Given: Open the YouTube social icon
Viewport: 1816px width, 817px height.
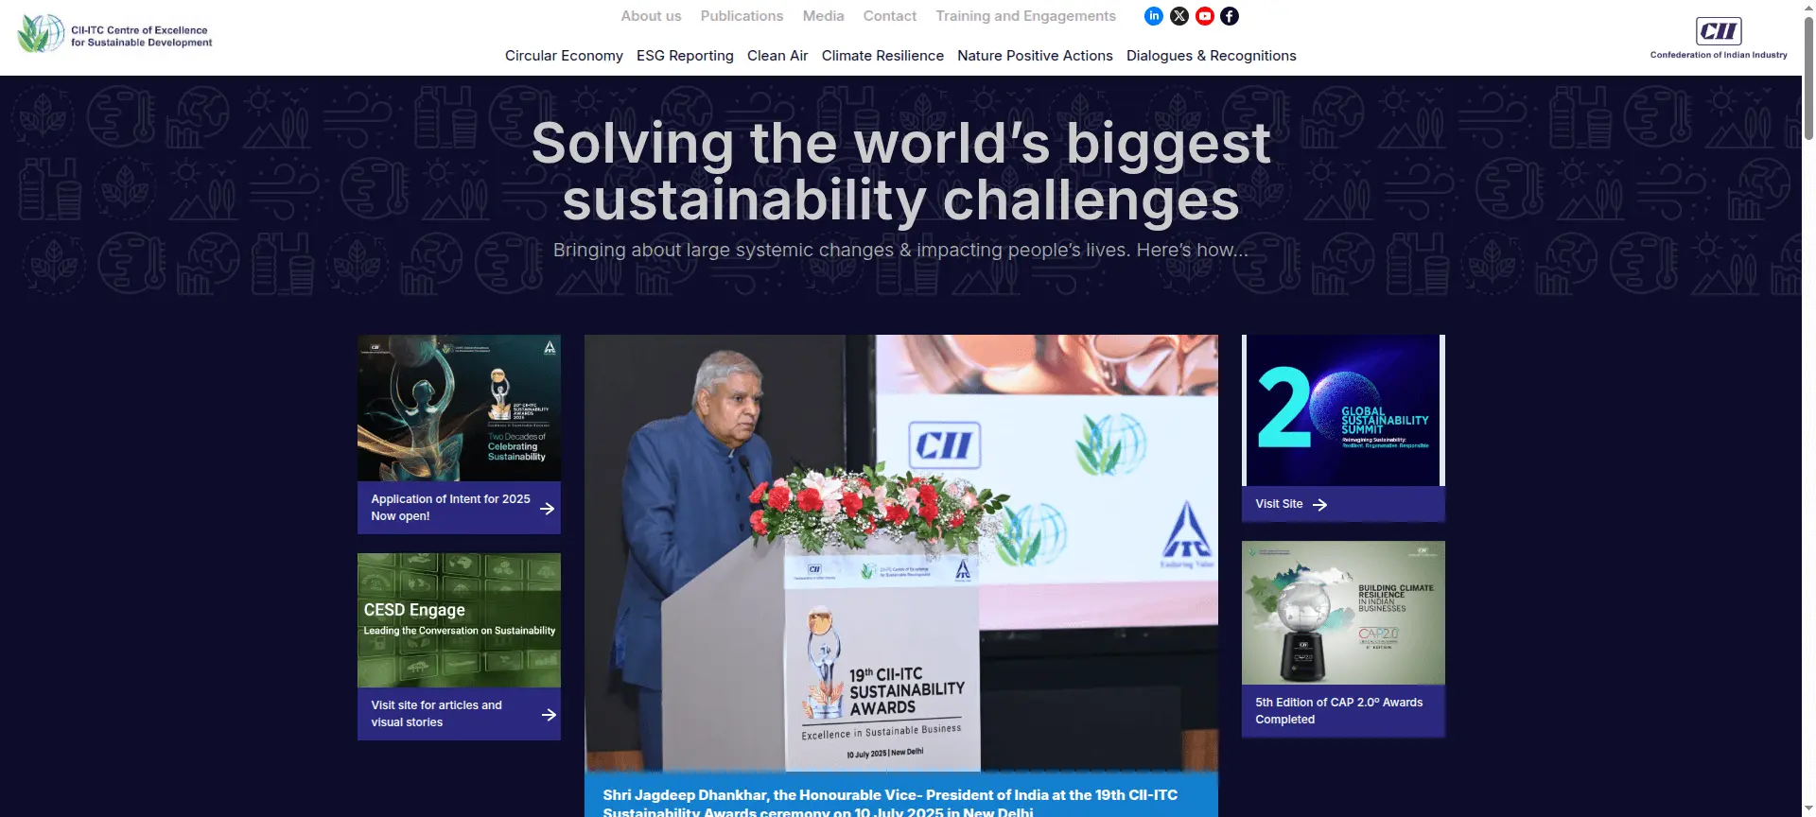Looking at the screenshot, I should [1205, 16].
